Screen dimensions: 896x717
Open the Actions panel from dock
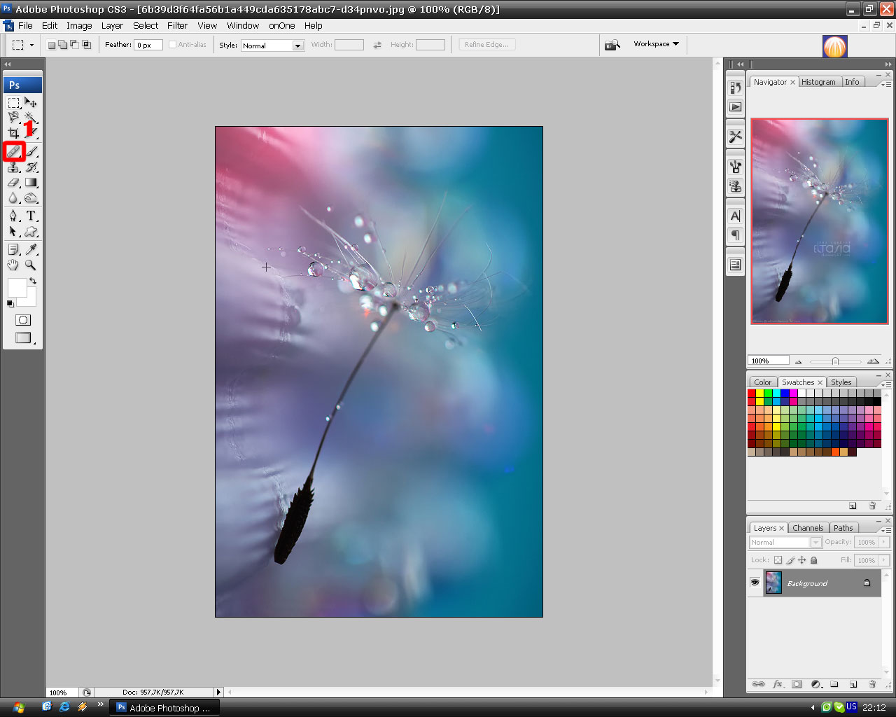735,107
